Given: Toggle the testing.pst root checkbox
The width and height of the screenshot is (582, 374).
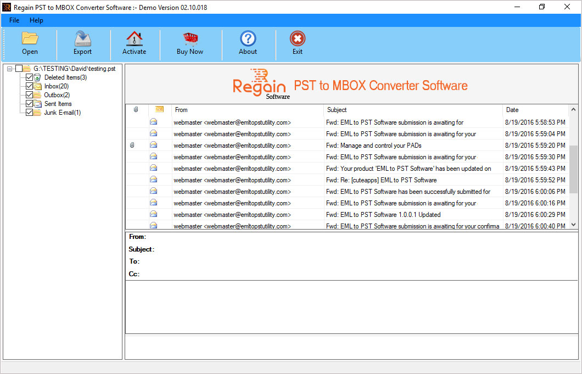Looking at the screenshot, I should click(19, 68).
